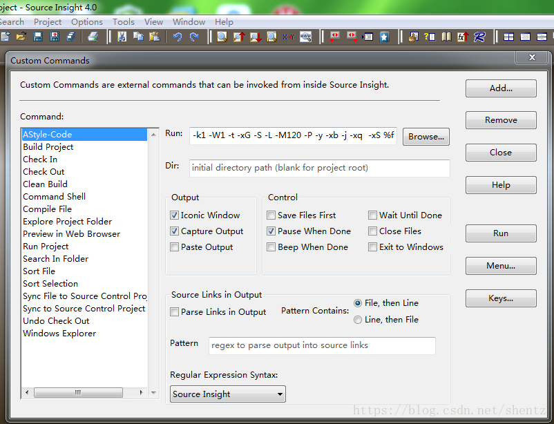This screenshot has width=554, height=424.
Task: Select Command Shell in the command list
Action: [x=84, y=196]
